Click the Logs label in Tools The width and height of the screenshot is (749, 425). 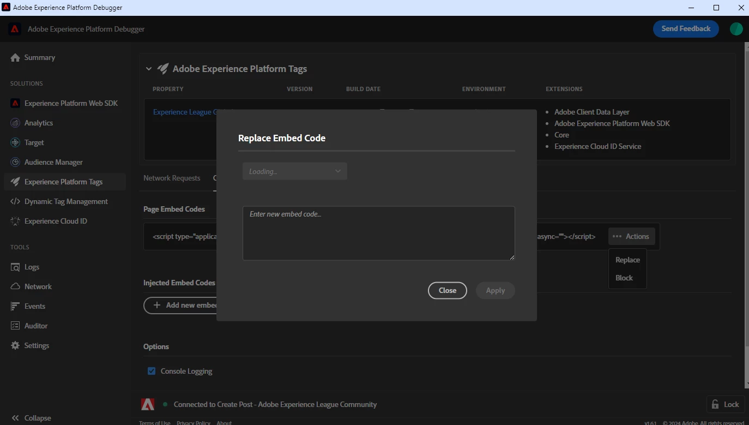32,267
